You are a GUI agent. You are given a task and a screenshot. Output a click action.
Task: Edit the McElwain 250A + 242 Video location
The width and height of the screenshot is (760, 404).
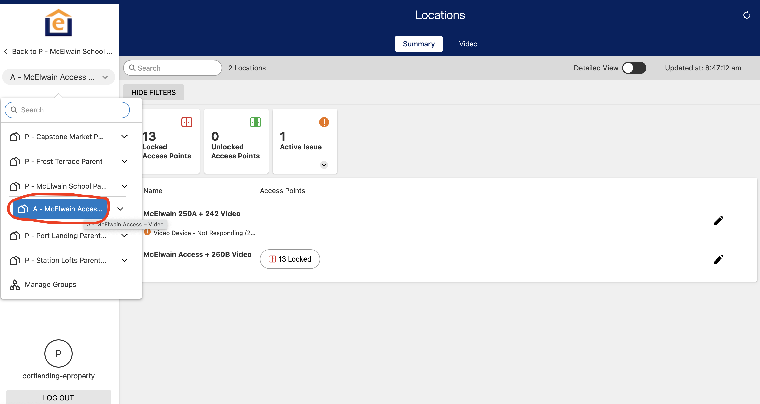coord(718,221)
